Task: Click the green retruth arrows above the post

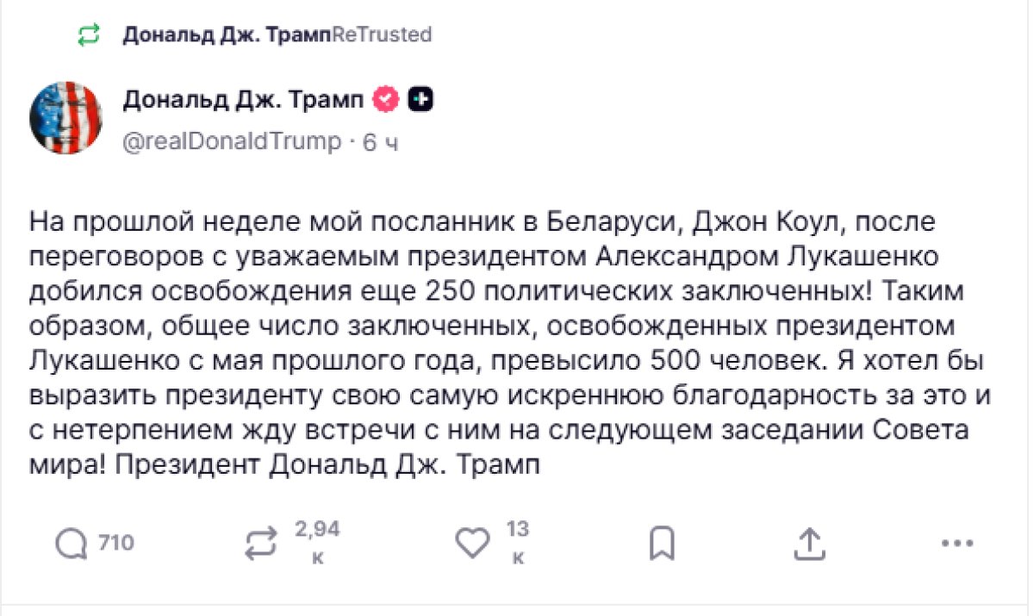Action: [x=89, y=35]
